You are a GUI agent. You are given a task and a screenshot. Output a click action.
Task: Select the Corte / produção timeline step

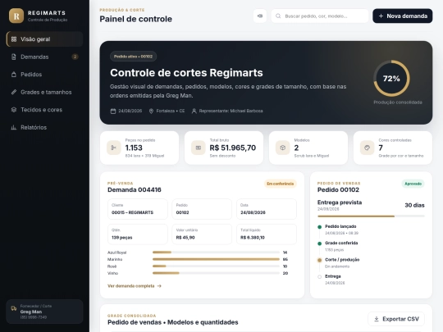pos(340,263)
